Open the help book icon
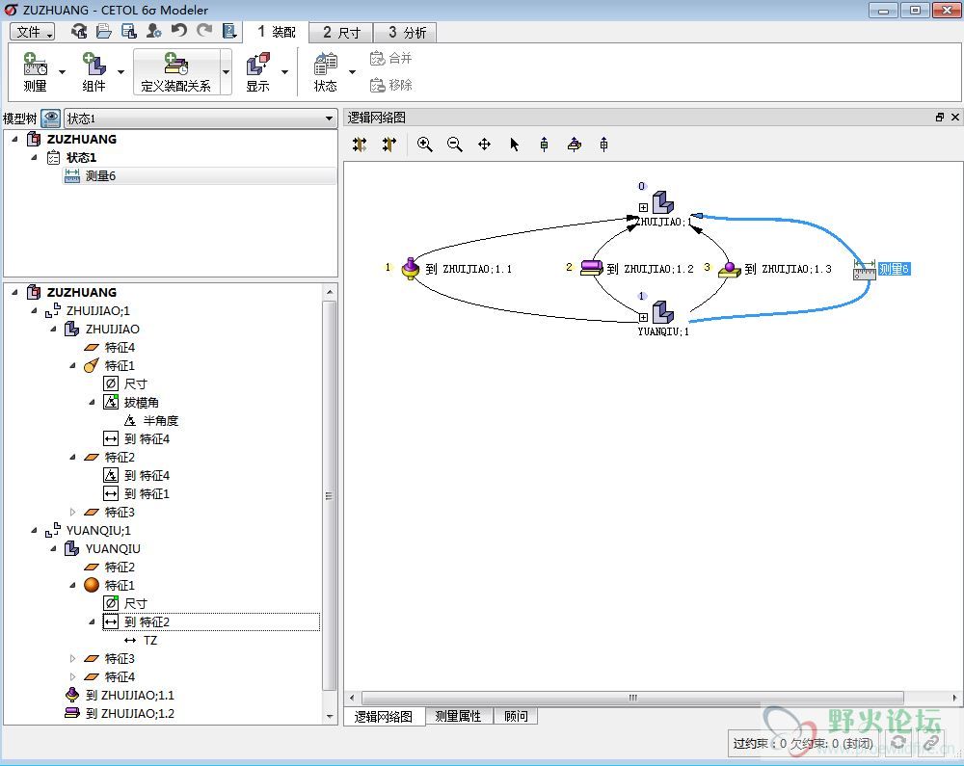Viewport: 964px width, 766px height. click(x=229, y=31)
